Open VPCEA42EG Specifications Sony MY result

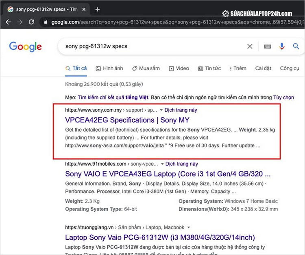pyautogui.click(x=127, y=120)
